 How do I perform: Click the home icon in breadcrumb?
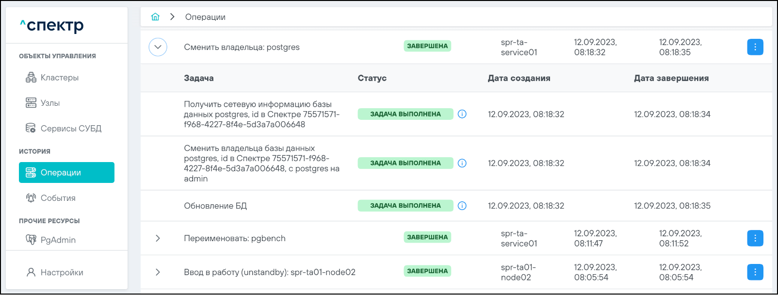155,17
